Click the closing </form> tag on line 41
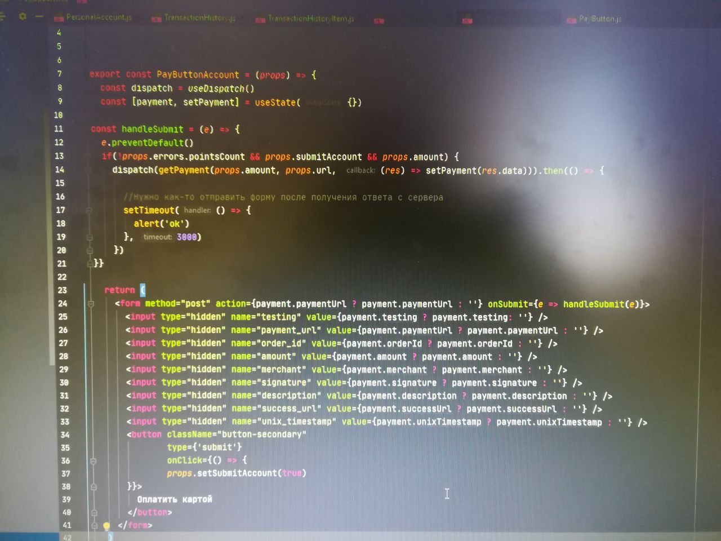Image resolution: width=721 pixels, height=541 pixels. [135, 525]
